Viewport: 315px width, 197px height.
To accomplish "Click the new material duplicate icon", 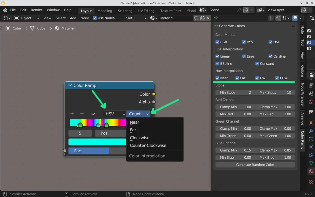I will point(202,18).
